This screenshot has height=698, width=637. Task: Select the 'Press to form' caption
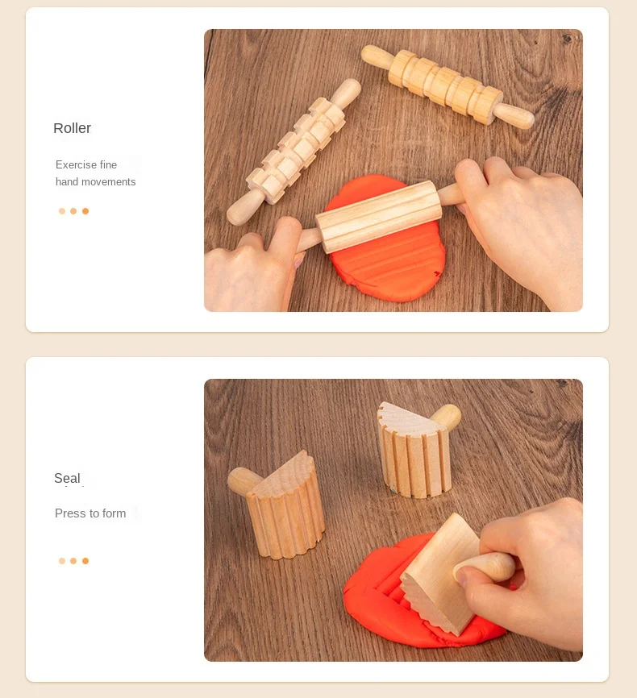(x=90, y=513)
